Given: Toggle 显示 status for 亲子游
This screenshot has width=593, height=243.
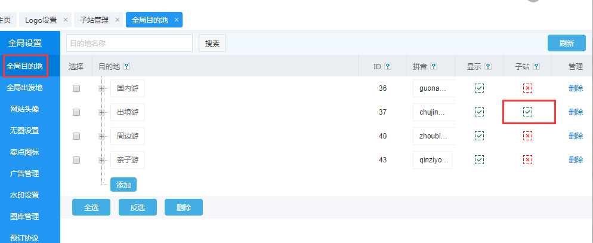Looking at the screenshot, I should [x=479, y=160].
